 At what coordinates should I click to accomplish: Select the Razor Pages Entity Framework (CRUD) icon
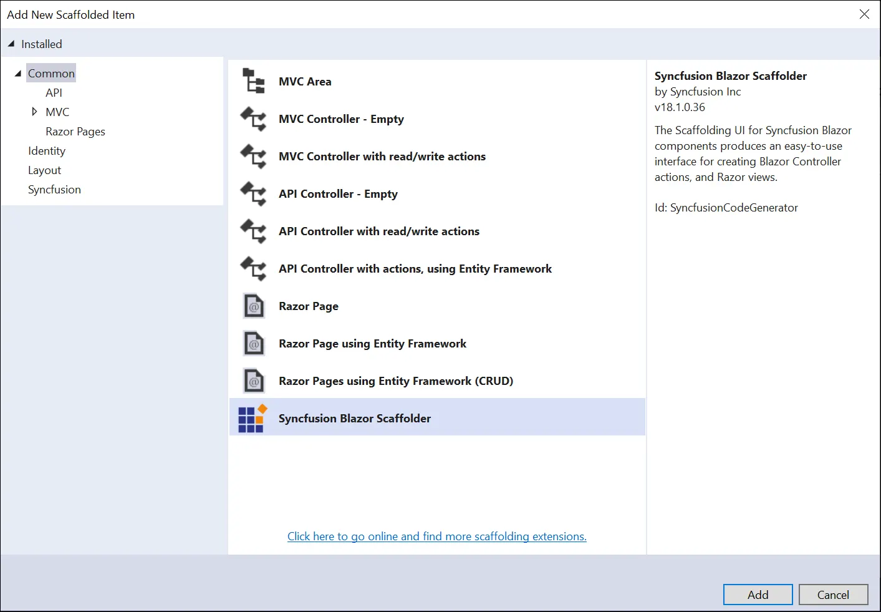[253, 381]
